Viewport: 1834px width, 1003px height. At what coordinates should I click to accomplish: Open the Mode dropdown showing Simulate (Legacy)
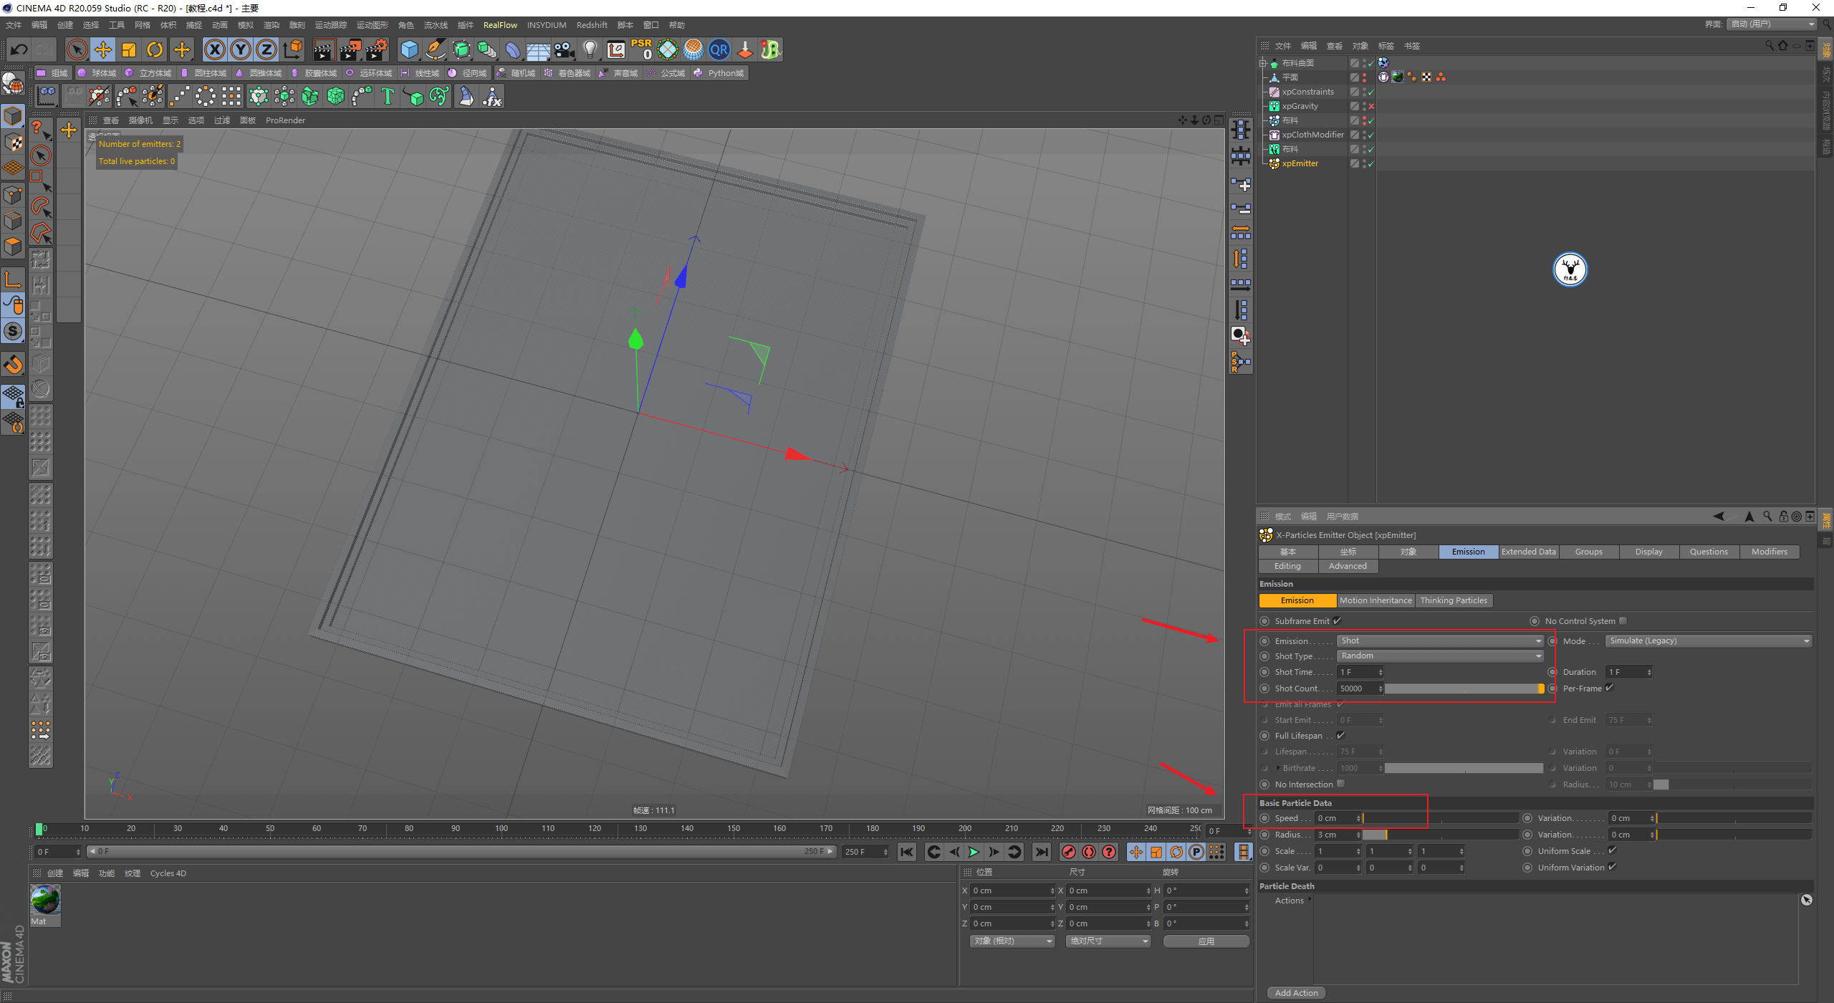pyautogui.click(x=1709, y=640)
